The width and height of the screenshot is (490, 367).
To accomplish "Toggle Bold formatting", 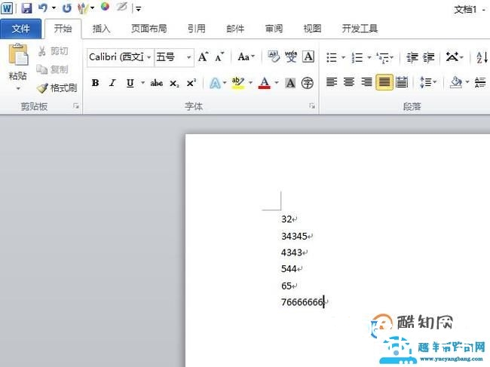I will [x=95, y=83].
